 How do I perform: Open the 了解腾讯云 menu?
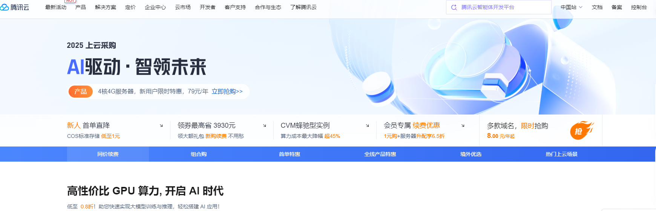pos(303,7)
